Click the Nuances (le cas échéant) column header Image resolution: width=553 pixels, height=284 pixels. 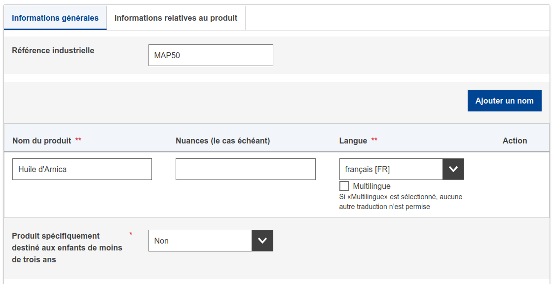(x=222, y=141)
